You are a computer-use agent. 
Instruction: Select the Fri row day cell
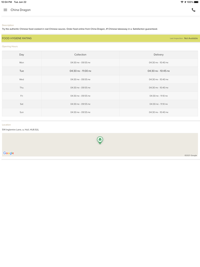(x=22, y=96)
